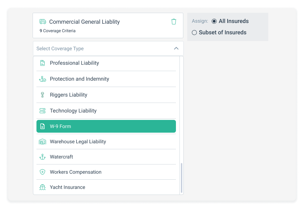
Task: Click the Riggers Liability icon
Action: point(42,95)
